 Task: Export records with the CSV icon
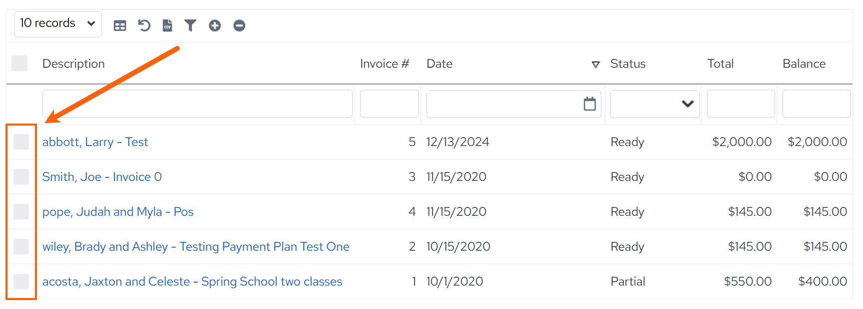(x=167, y=25)
